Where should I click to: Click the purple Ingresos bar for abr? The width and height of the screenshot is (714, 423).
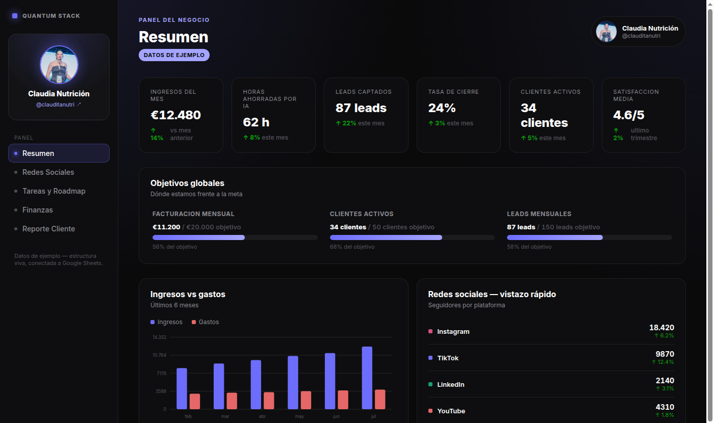coord(256,385)
